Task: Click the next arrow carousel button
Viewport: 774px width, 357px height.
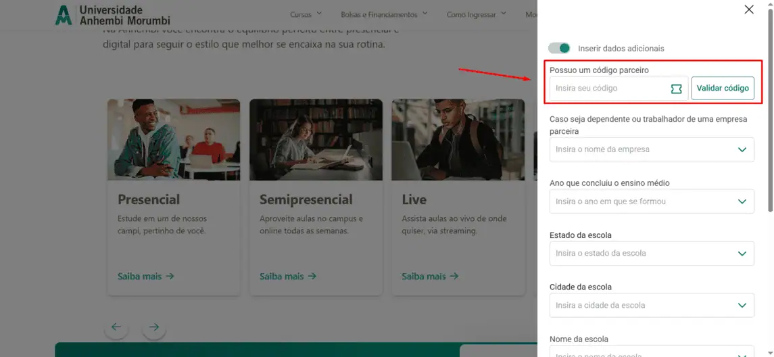Action: click(154, 327)
